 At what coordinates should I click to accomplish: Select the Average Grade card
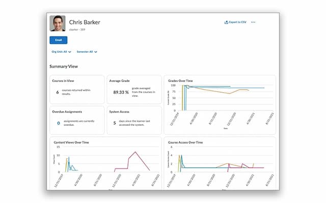(x=133, y=89)
